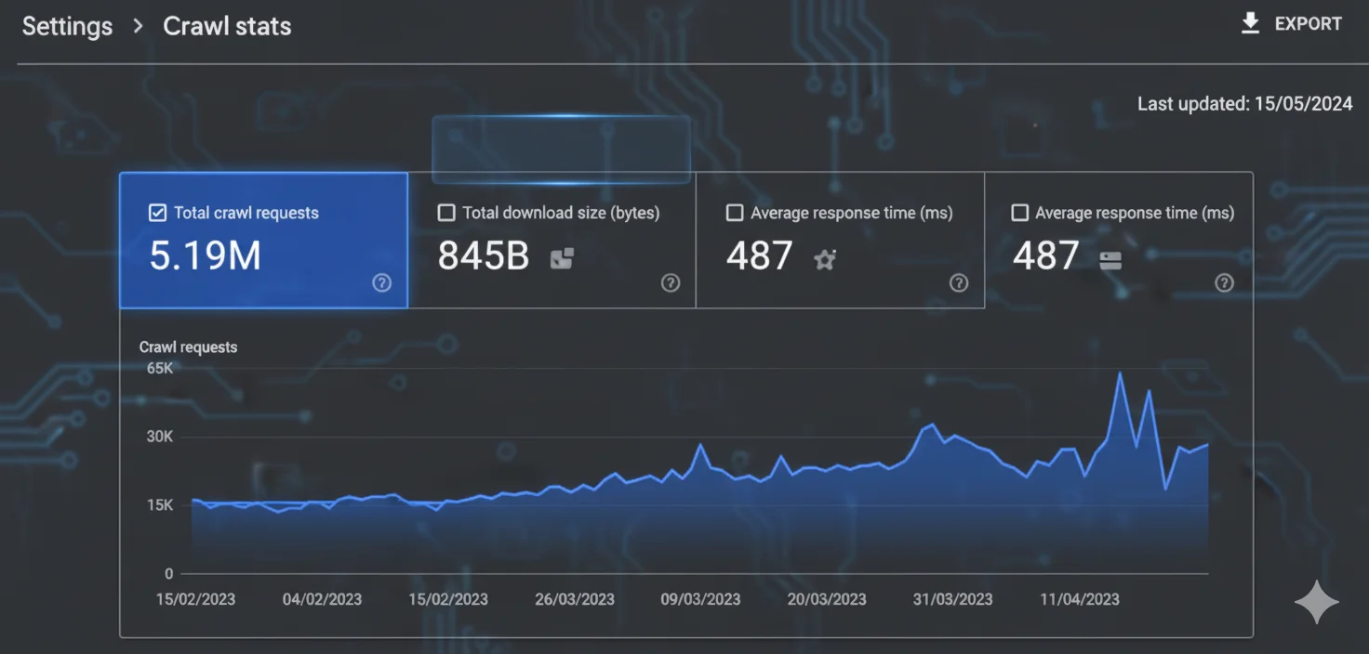Click the card icon beside rightmost 487 value
This screenshot has height=654, width=1369.
1110,259
